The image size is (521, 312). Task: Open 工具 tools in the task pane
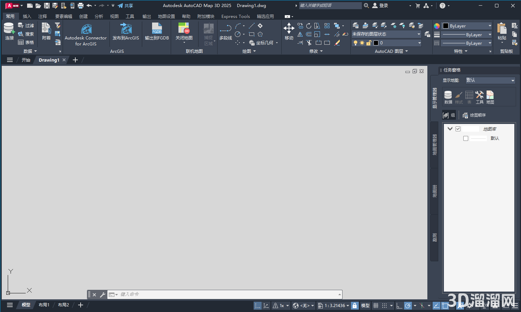pos(479,98)
